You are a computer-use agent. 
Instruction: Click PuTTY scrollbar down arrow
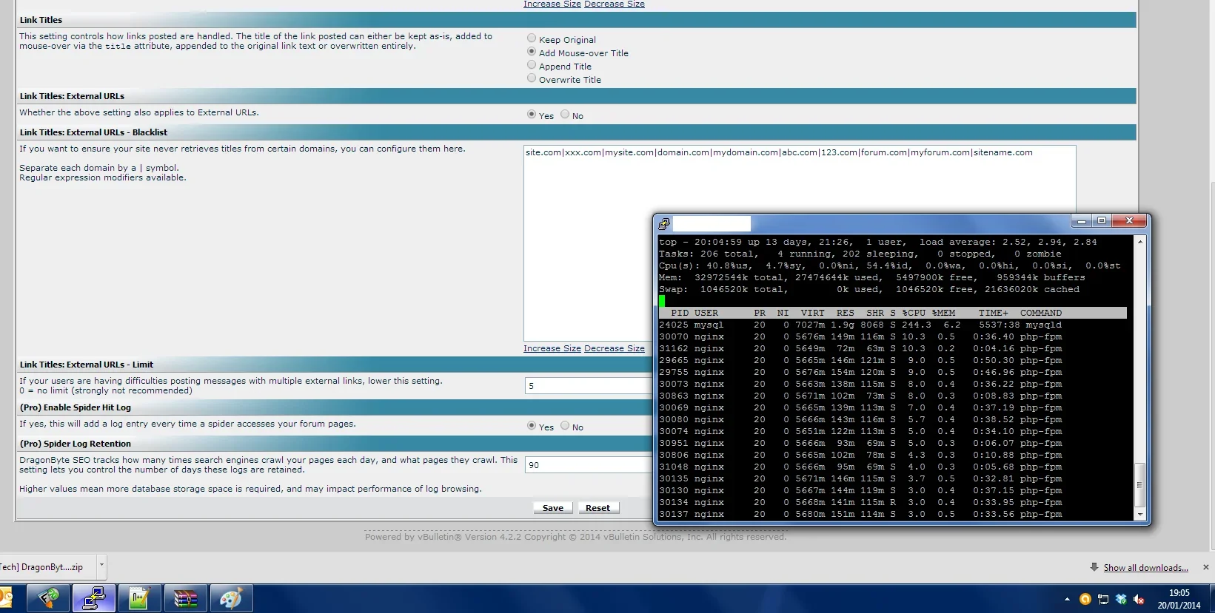pos(1140,515)
